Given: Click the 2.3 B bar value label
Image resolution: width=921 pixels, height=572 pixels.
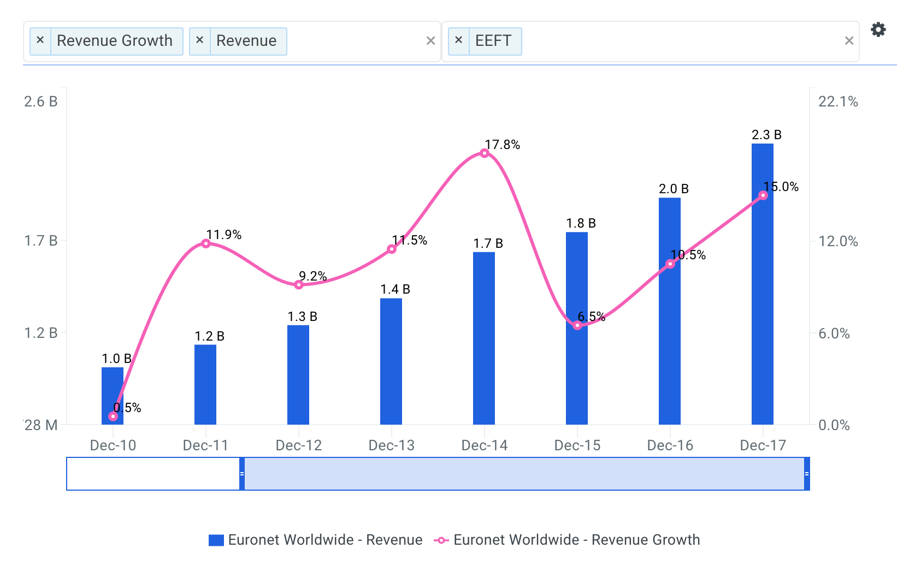Looking at the screenshot, I should pos(766,135).
